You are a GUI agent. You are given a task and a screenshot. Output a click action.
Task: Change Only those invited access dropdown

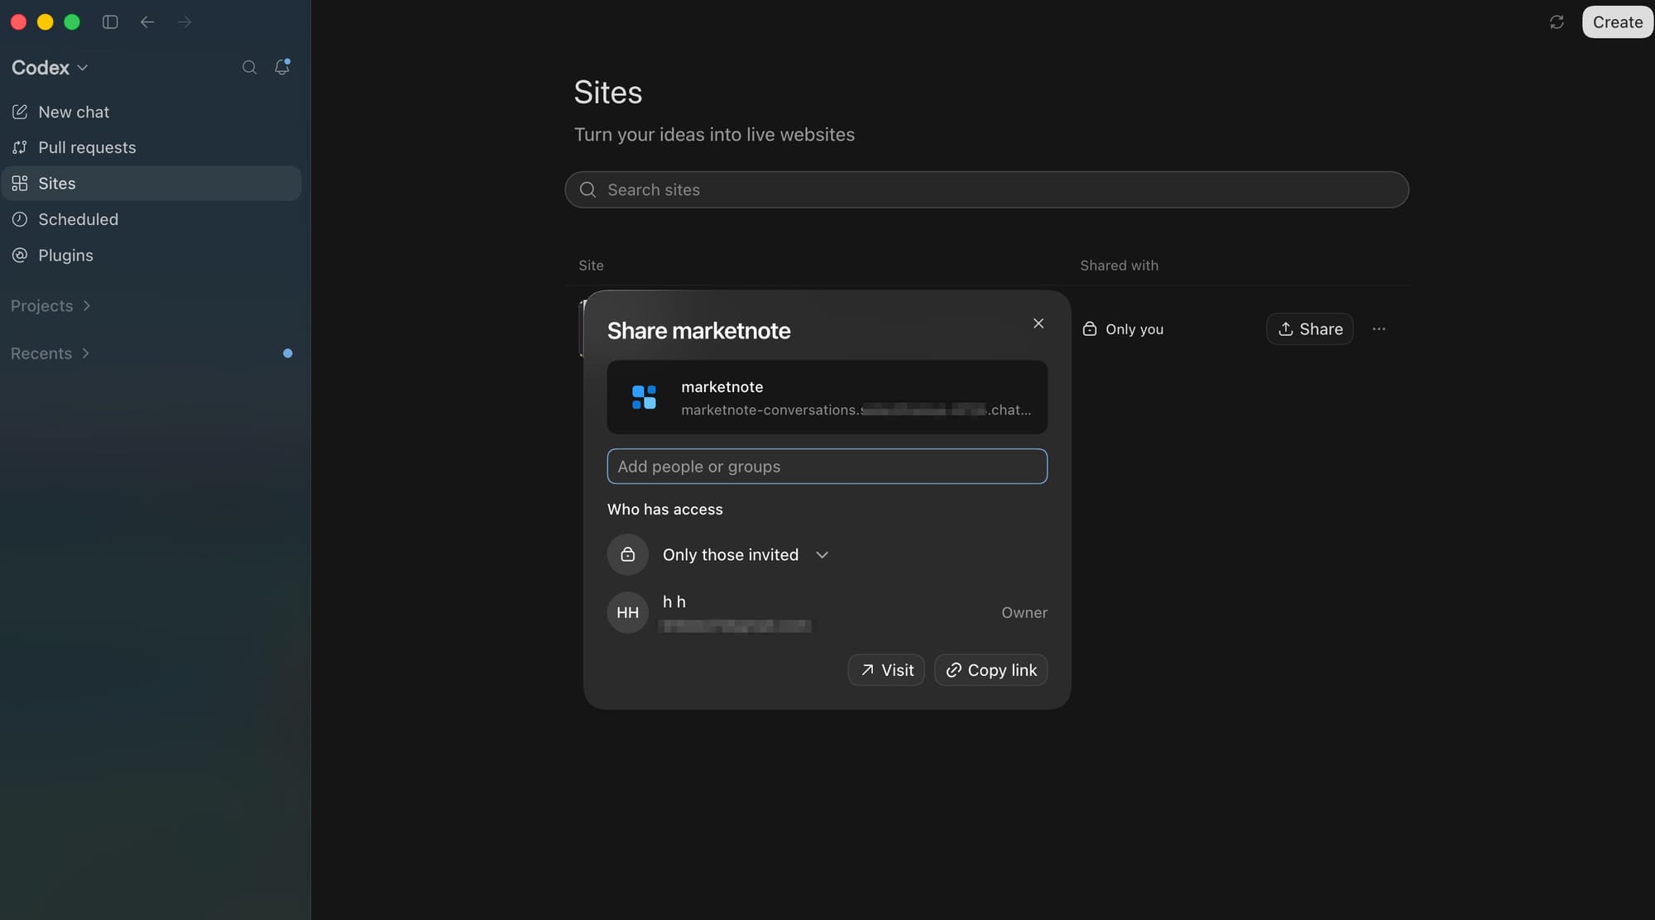(745, 555)
